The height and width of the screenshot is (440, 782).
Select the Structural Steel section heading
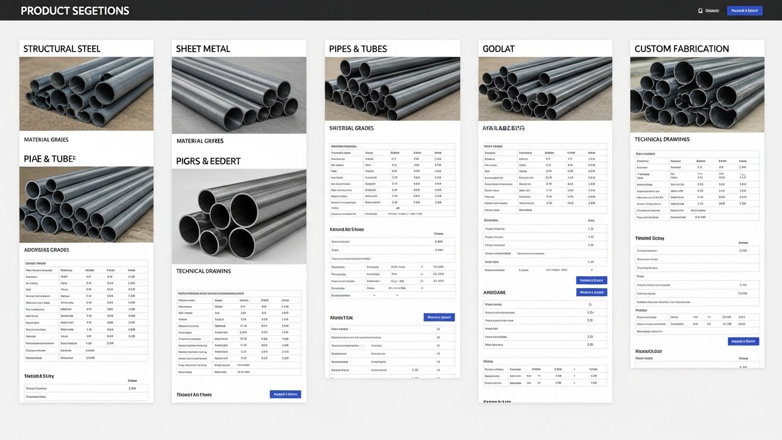click(61, 49)
